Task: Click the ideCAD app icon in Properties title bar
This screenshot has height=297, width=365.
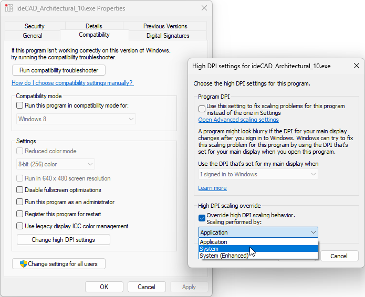Action: [x=9, y=8]
